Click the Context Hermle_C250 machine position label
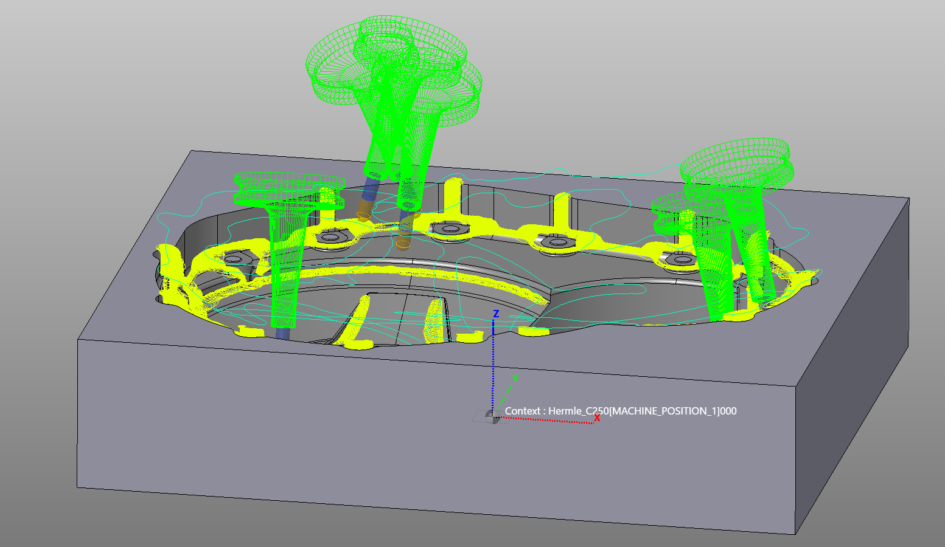This screenshot has width=945, height=547. tap(621, 411)
